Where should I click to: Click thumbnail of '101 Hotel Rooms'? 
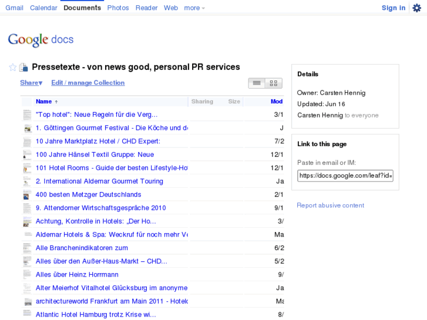click(x=27, y=168)
